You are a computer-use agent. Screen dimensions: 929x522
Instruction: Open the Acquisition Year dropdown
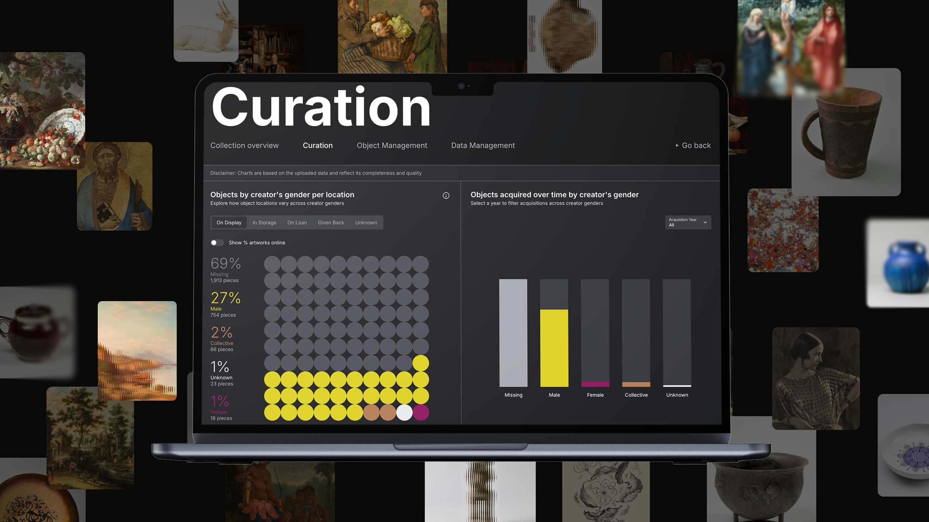pos(687,222)
